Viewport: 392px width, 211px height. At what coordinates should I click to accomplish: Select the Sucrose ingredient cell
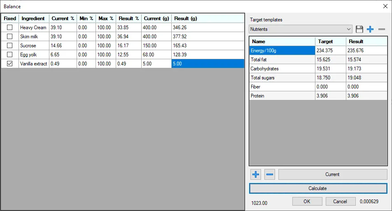coord(34,45)
